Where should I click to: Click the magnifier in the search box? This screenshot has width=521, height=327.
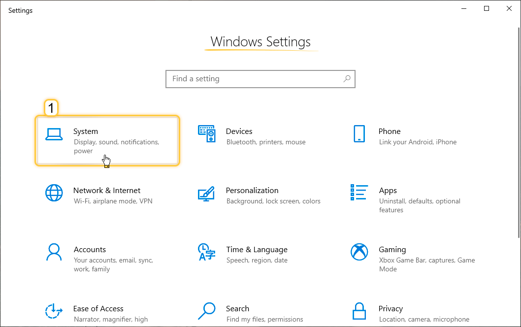coord(347,79)
